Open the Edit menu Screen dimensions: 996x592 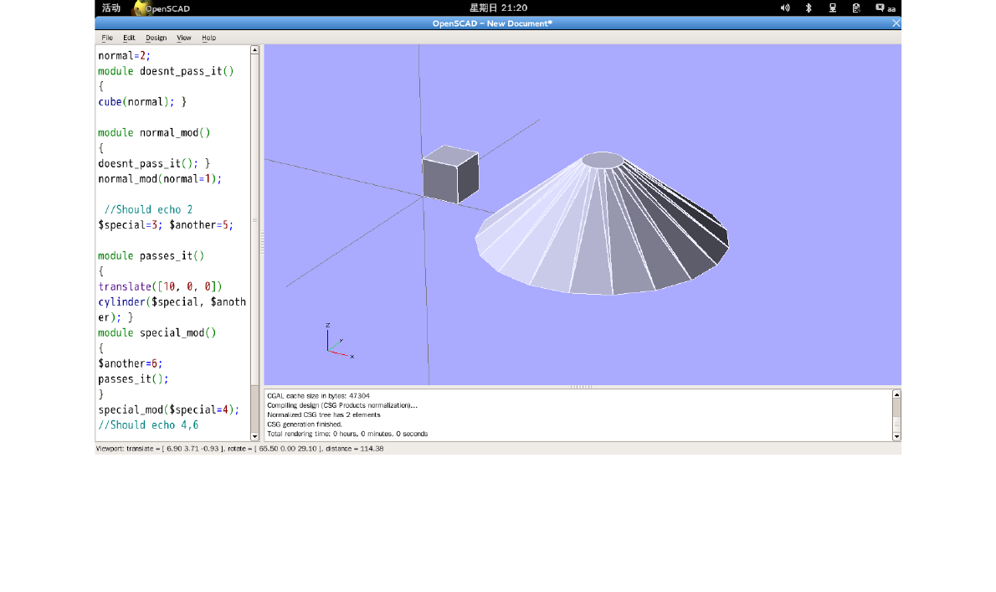click(129, 38)
